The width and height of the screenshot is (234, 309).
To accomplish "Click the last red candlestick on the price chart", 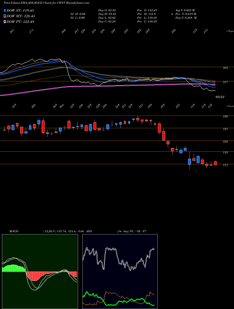I will tap(215, 163).
